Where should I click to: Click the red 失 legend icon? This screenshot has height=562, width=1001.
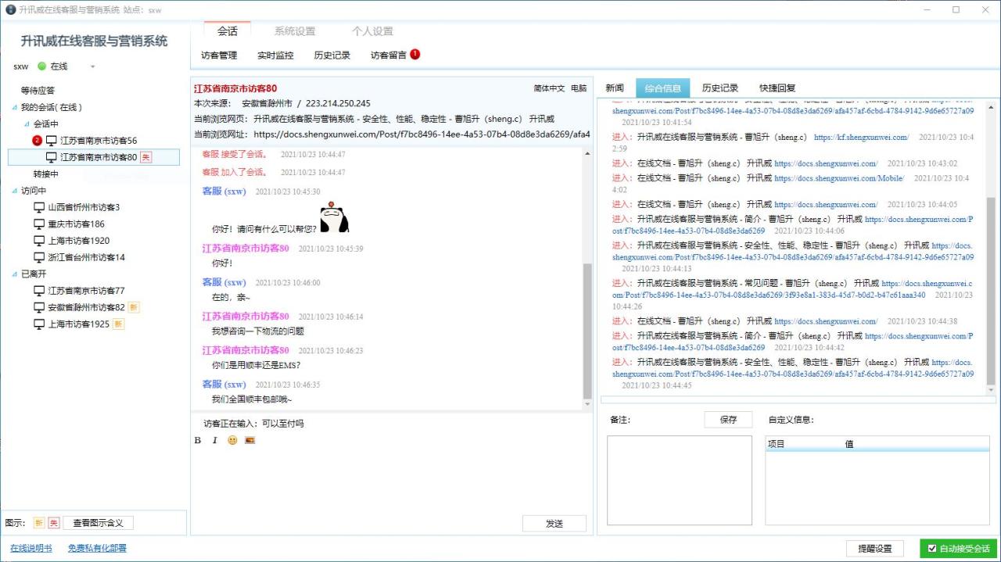(x=53, y=521)
